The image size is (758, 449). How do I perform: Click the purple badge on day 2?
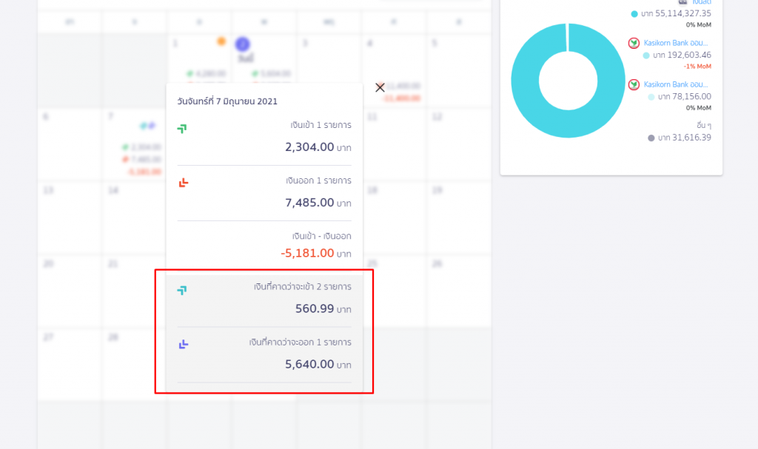242,44
